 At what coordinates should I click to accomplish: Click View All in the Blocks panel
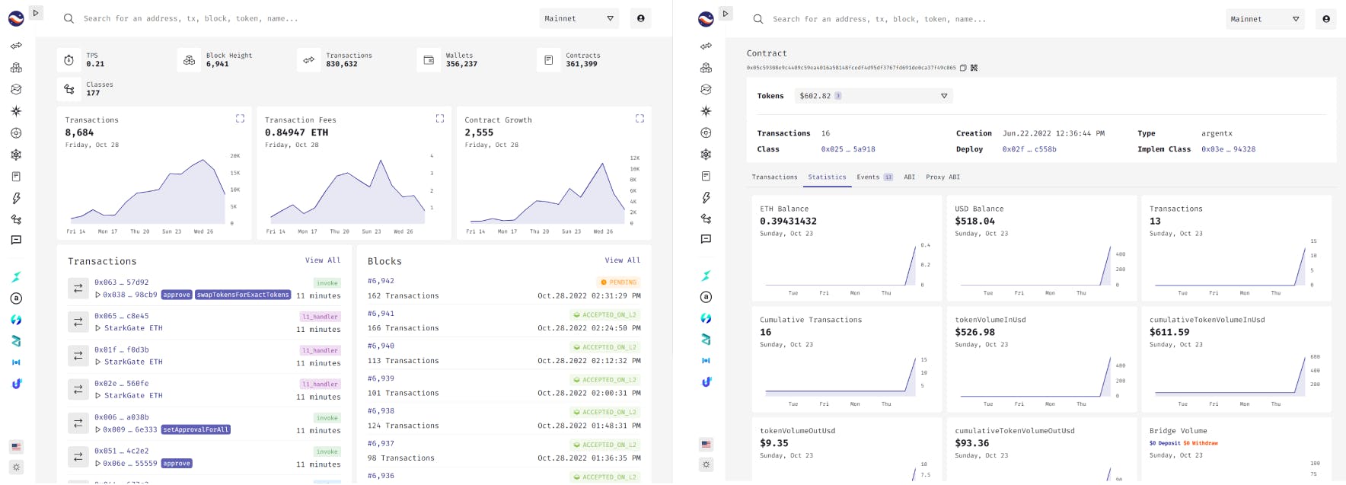623,260
